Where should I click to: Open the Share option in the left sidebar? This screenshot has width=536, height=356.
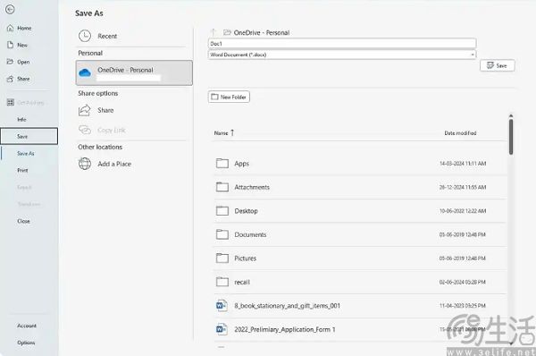coord(19,79)
